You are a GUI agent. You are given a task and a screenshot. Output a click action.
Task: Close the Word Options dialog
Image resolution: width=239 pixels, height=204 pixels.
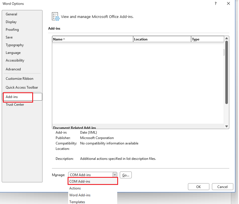pyautogui.click(x=228, y=3)
